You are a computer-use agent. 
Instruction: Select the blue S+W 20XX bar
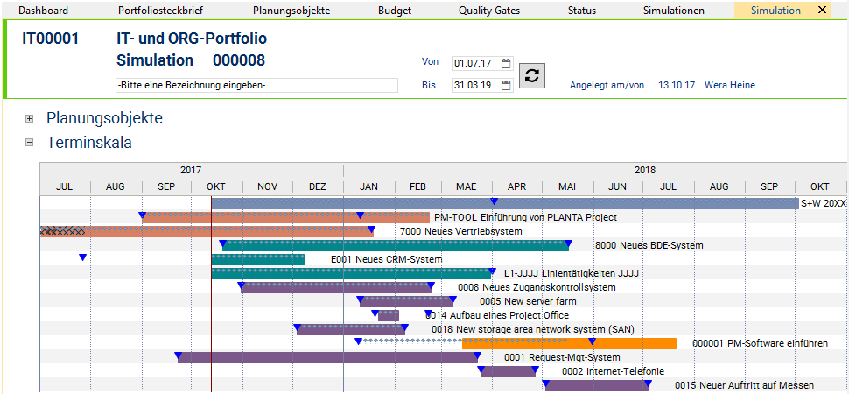(x=505, y=203)
